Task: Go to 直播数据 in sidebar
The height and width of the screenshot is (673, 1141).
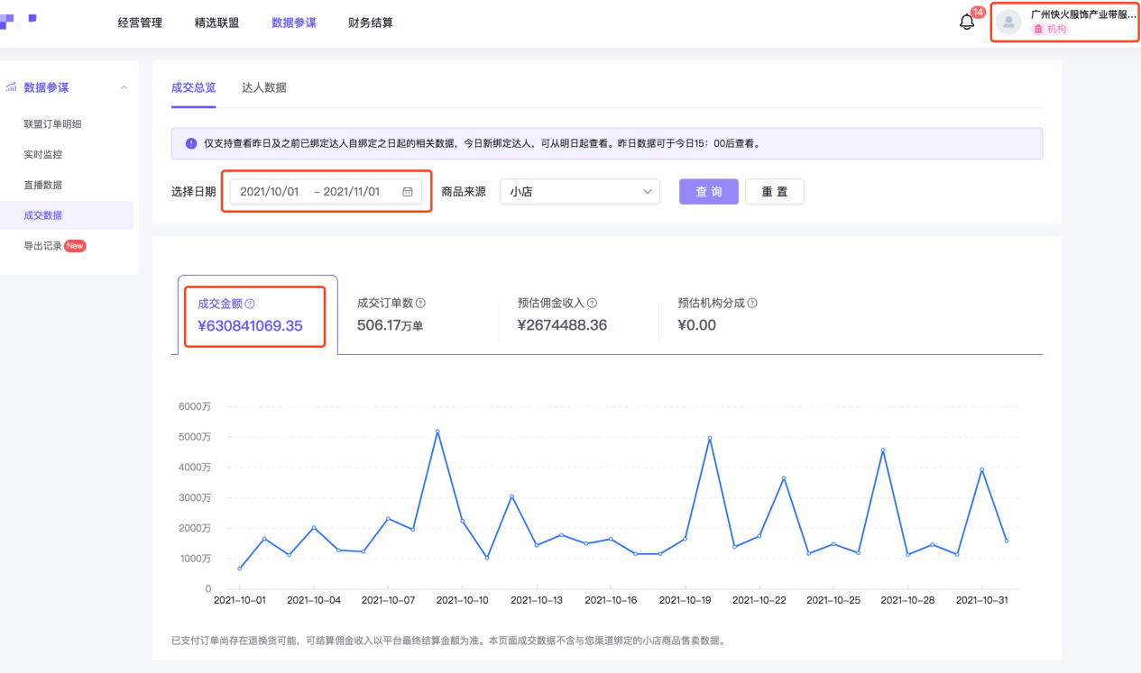Action: pos(43,185)
